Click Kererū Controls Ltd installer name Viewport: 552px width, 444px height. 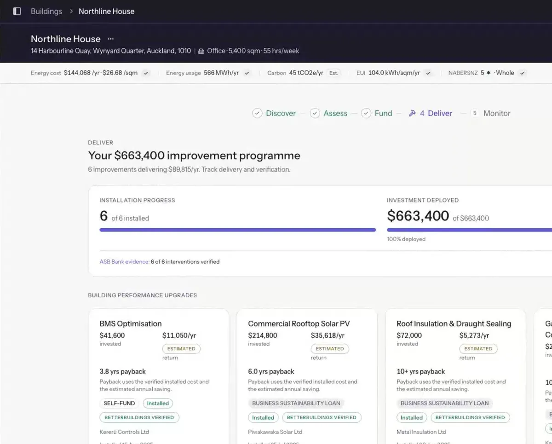(x=124, y=432)
